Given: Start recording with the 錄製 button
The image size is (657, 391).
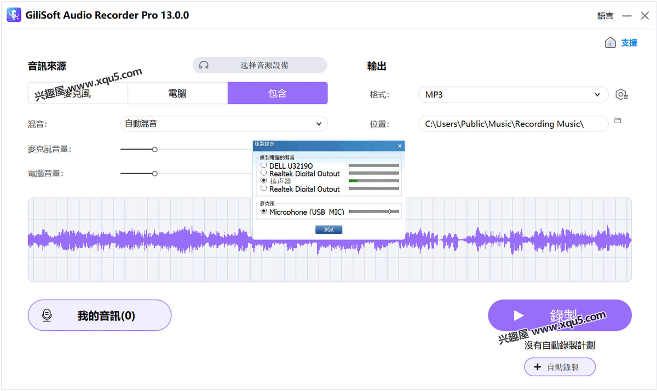Looking at the screenshot, I should click(x=560, y=315).
